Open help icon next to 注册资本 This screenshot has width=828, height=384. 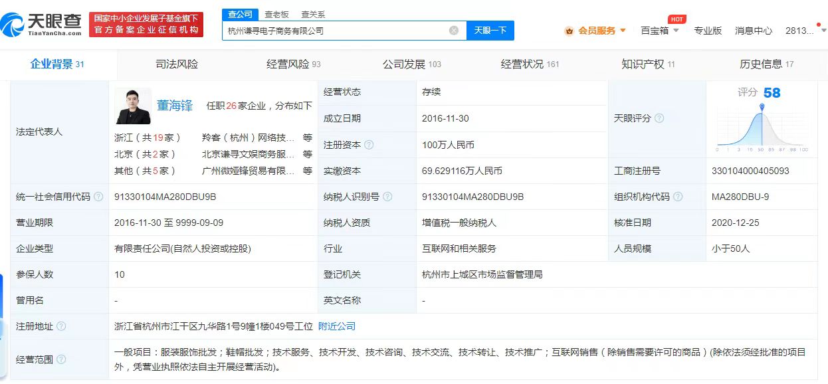(x=369, y=145)
